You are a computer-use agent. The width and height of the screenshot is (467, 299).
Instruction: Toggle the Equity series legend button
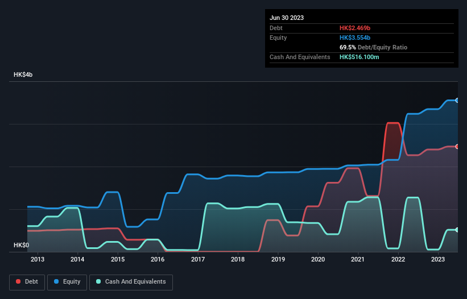[67, 282]
